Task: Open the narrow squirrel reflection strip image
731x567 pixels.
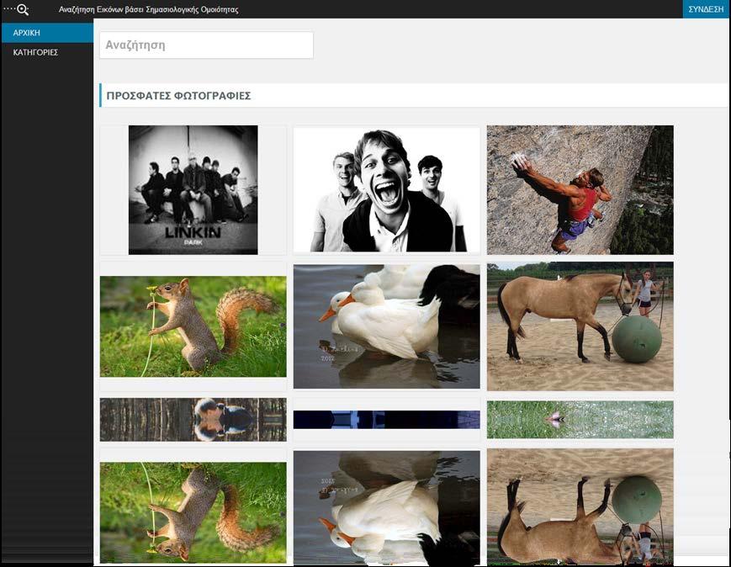Action: [193, 420]
